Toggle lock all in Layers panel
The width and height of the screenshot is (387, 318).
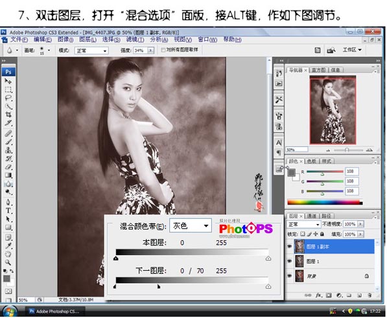(322, 234)
